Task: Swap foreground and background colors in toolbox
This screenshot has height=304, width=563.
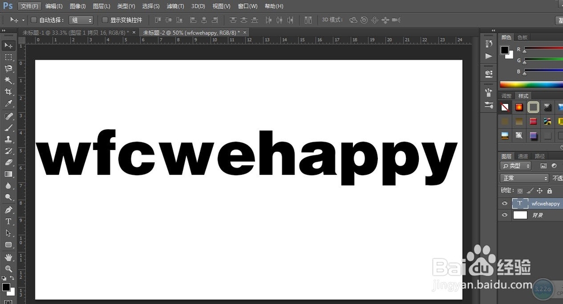Action: [12, 278]
